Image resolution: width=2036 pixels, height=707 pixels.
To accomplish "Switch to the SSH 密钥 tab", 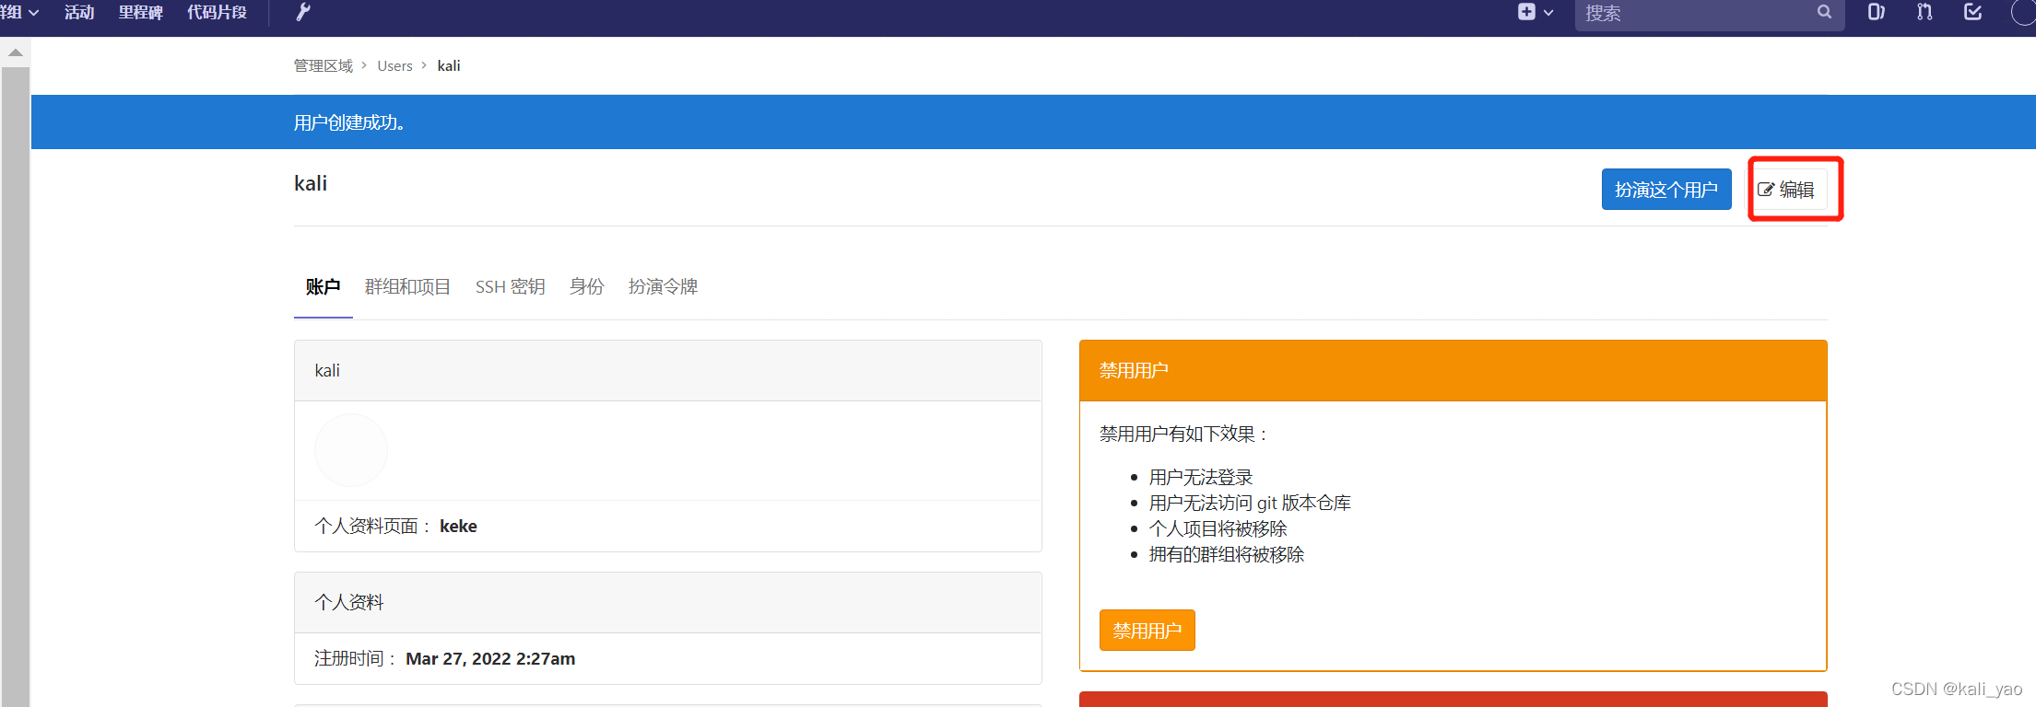I will tap(510, 287).
